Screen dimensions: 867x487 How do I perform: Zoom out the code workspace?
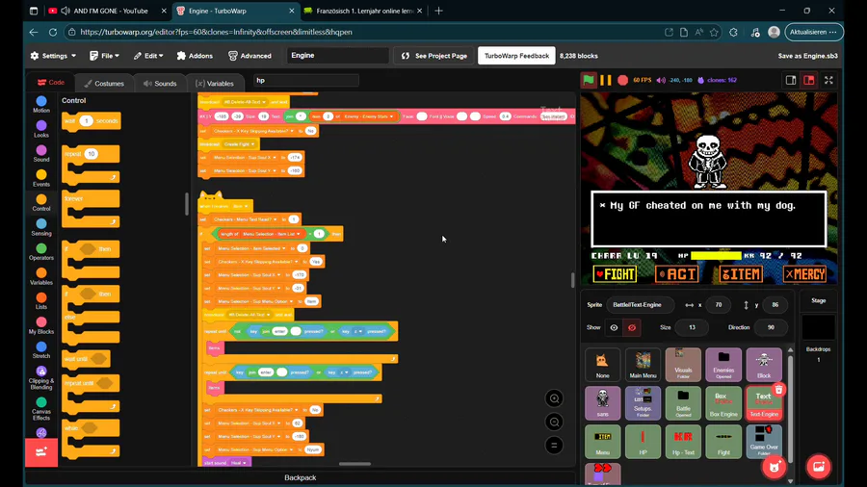coord(554,422)
